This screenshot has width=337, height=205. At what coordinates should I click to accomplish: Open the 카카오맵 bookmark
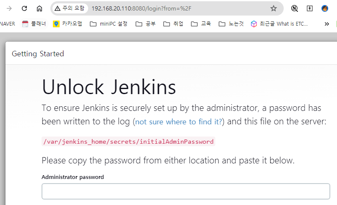(x=68, y=24)
